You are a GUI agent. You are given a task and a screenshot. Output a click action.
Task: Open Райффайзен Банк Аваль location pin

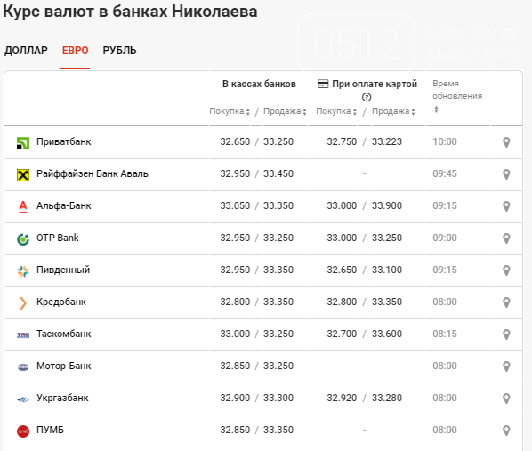click(506, 174)
